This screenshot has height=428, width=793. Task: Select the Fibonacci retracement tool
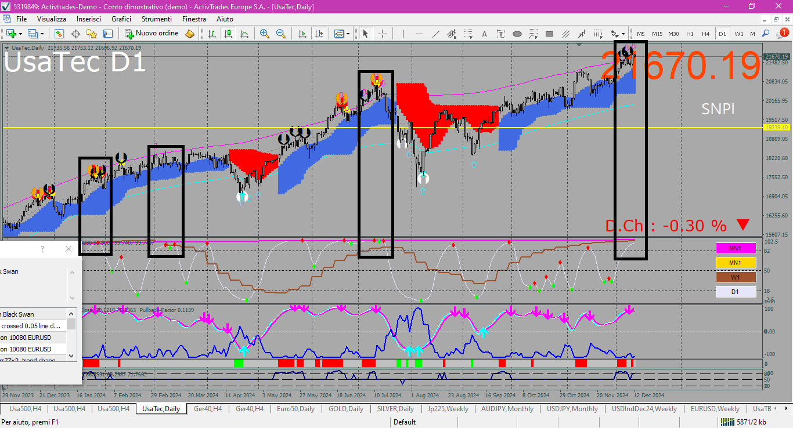468,34
